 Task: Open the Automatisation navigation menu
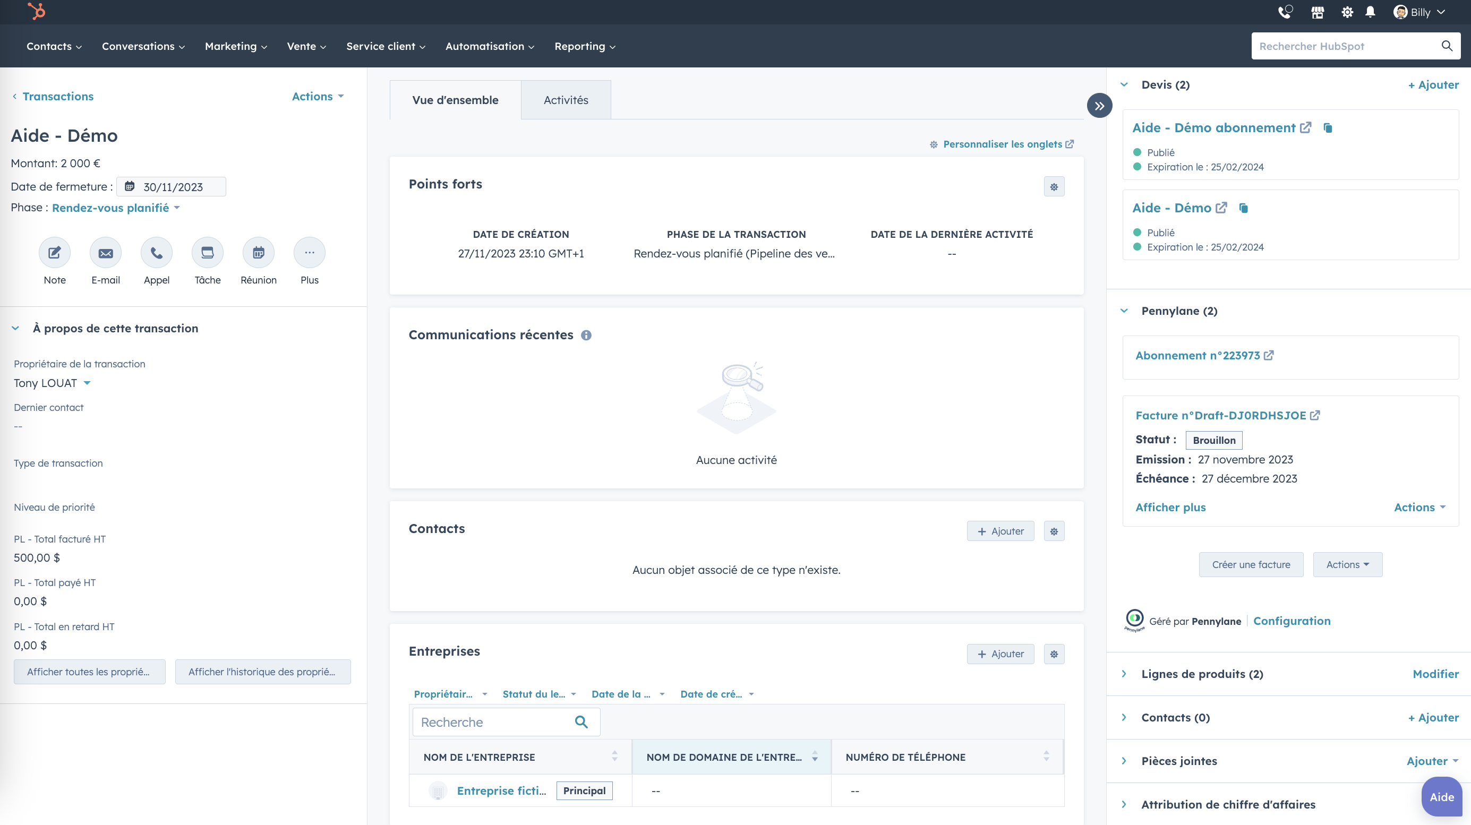[490, 46]
